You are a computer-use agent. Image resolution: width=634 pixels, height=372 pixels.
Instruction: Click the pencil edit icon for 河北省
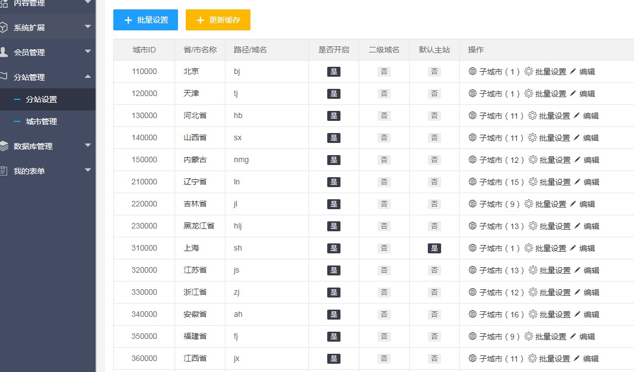(577, 115)
